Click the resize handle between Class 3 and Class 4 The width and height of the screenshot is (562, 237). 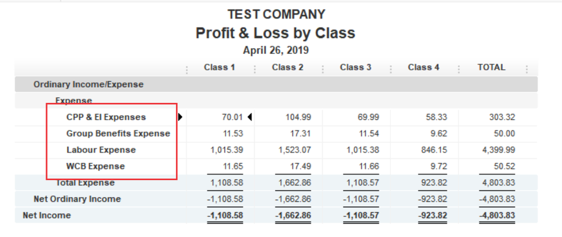tap(390, 70)
